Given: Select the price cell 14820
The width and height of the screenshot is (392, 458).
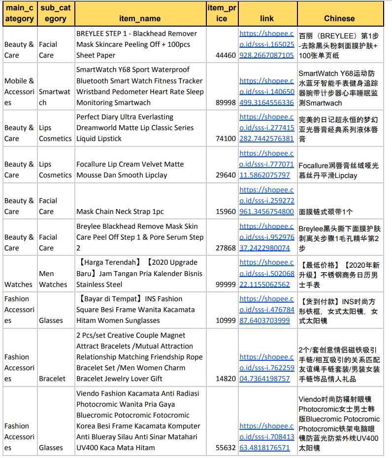Looking at the screenshot, I should [x=222, y=357].
